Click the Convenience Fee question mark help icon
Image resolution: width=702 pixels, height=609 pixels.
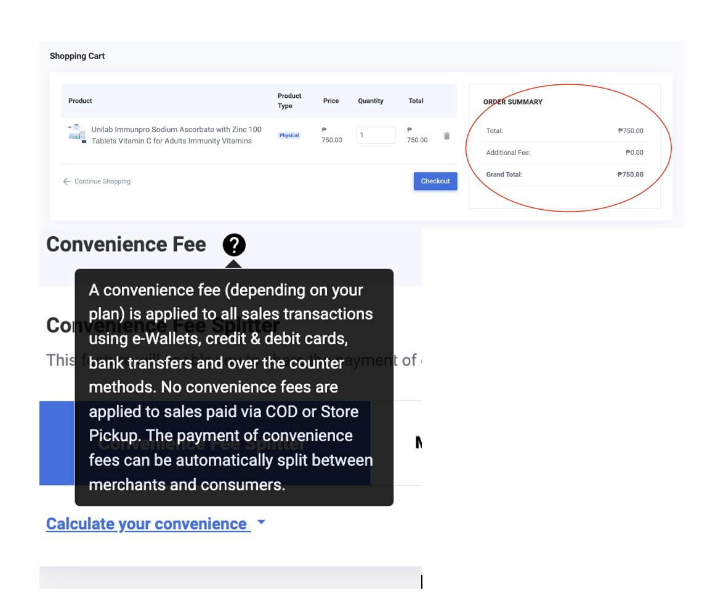pos(234,245)
